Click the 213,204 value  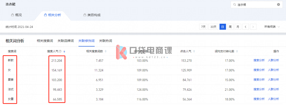(57, 61)
